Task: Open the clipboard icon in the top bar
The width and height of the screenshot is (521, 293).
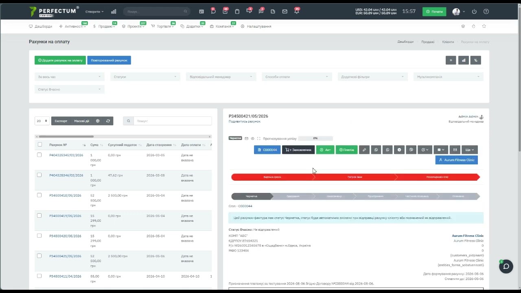Action: (237, 12)
